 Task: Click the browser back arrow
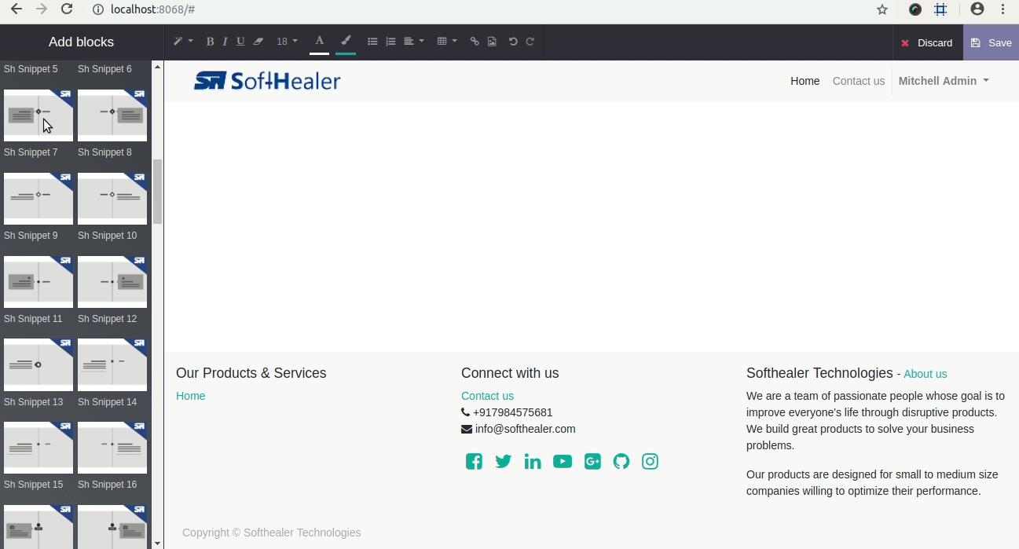tap(16, 9)
